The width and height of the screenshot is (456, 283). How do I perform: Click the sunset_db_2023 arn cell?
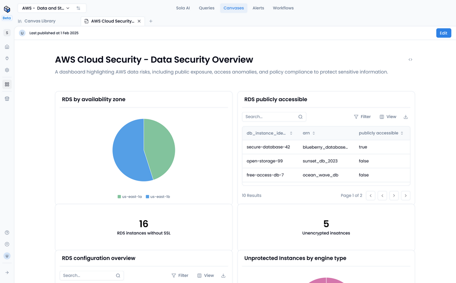[320, 161]
